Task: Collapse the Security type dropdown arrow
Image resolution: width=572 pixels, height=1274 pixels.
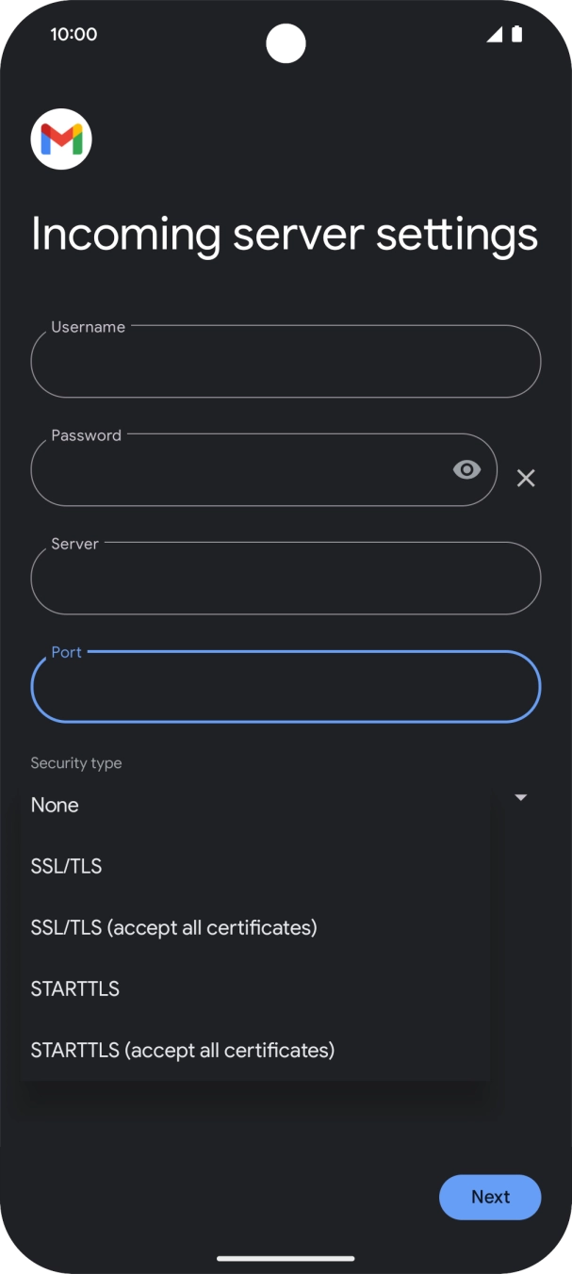Action: pos(520,798)
